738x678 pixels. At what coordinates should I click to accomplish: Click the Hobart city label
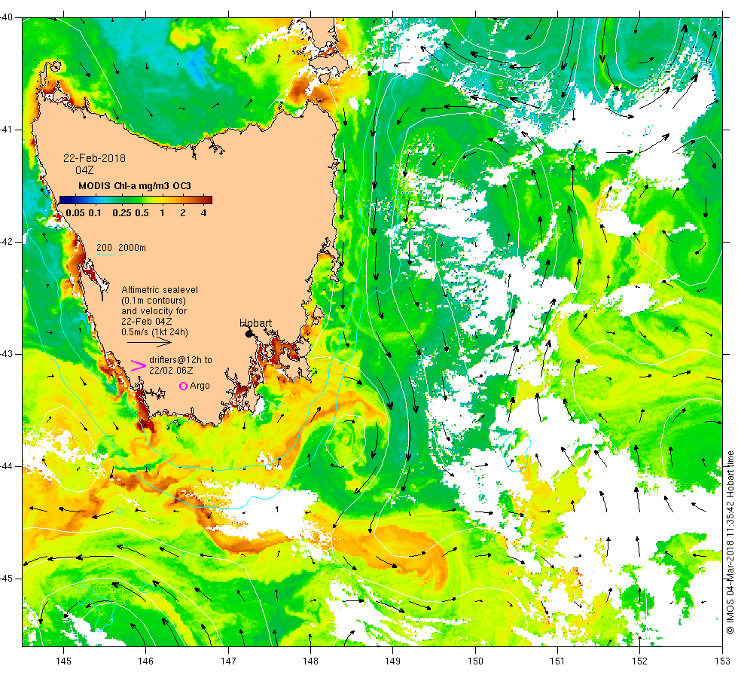coord(255,323)
